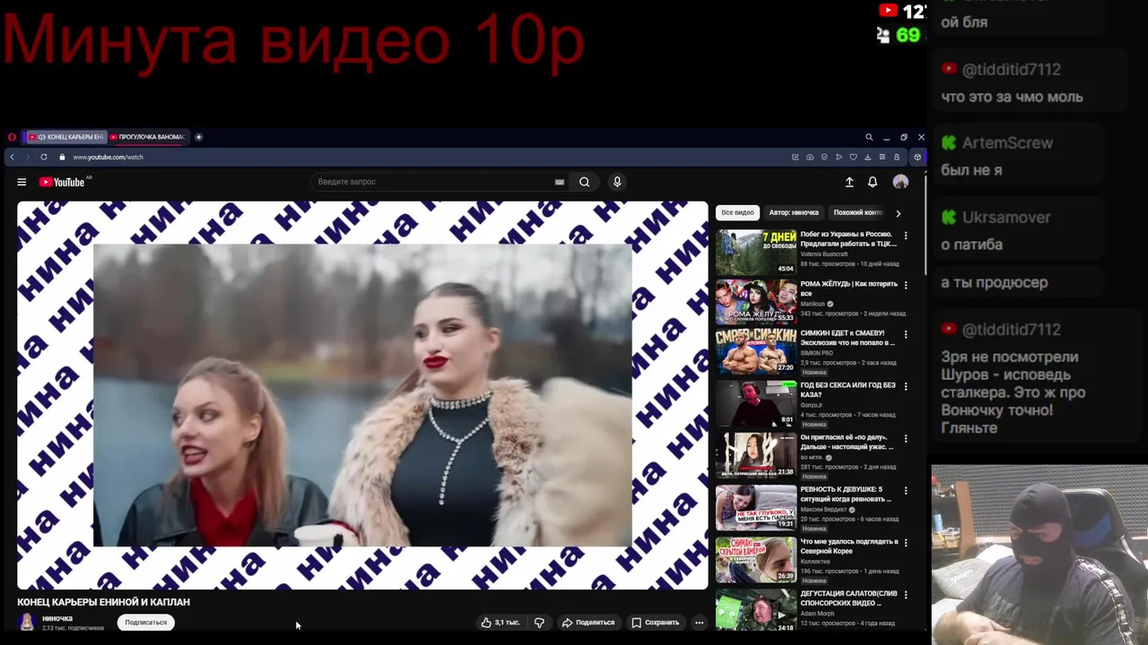Click chat username @tidditid7112 above 'что это'
1148x645 pixels.
tap(1011, 69)
